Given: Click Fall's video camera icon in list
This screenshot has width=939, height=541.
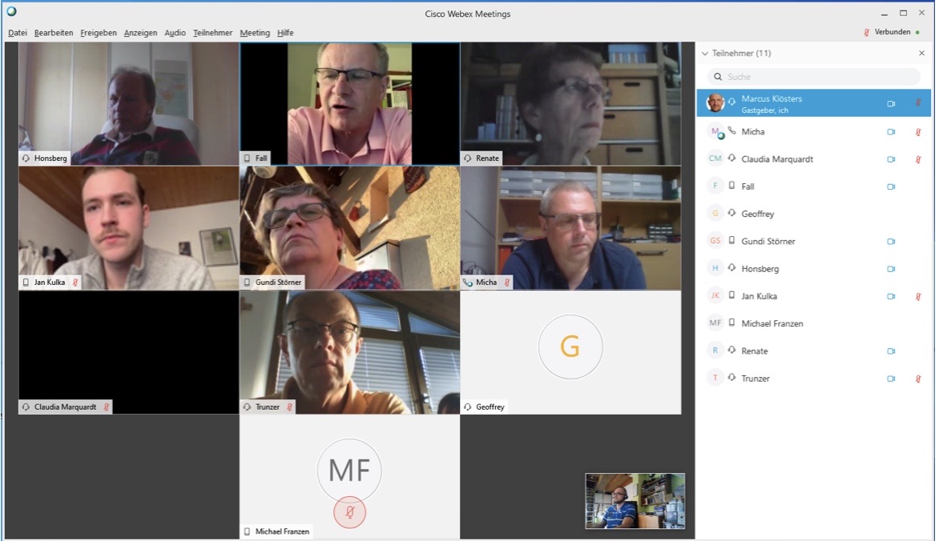Looking at the screenshot, I should click(891, 186).
